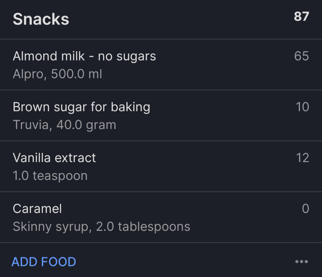Open the Vanilla extract entry
This screenshot has height=277, width=322.
coord(54,158)
